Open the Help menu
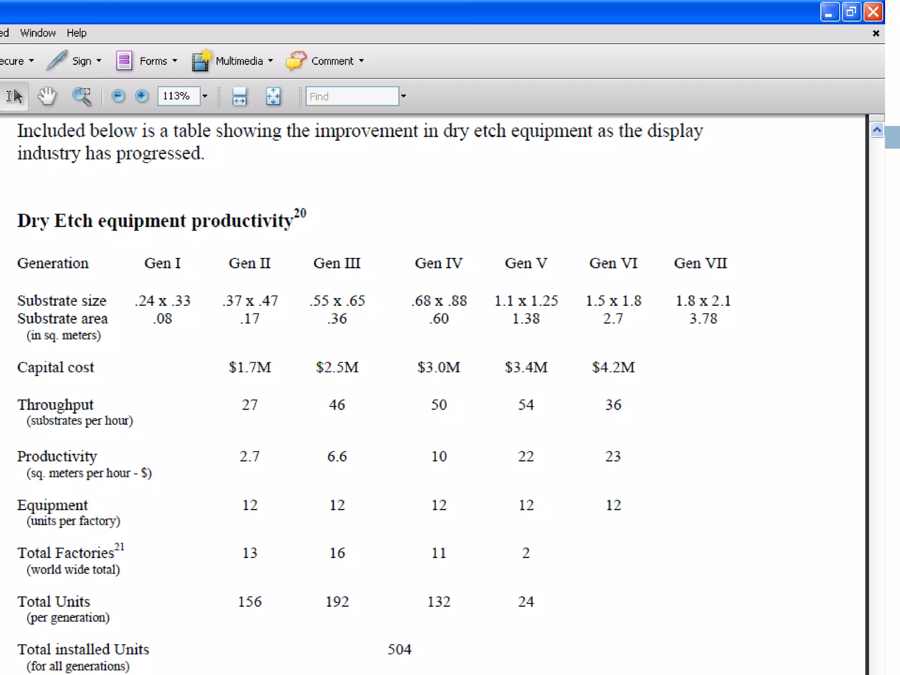This screenshot has width=900, height=675. [76, 33]
